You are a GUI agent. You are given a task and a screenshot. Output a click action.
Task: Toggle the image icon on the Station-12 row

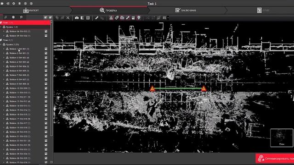tap(46, 97)
